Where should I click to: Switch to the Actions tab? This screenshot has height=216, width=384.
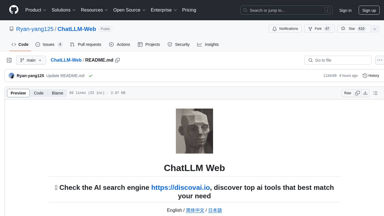click(x=119, y=44)
